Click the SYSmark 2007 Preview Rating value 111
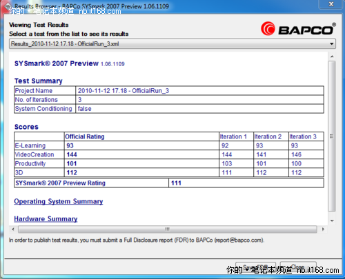Viewport: 345px width, 279px height. [x=176, y=183]
